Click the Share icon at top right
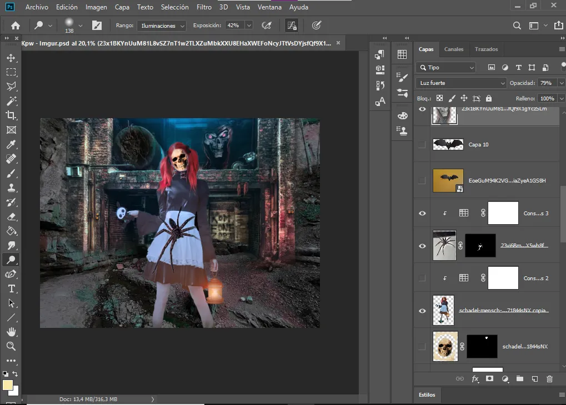 click(x=558, y=26)
